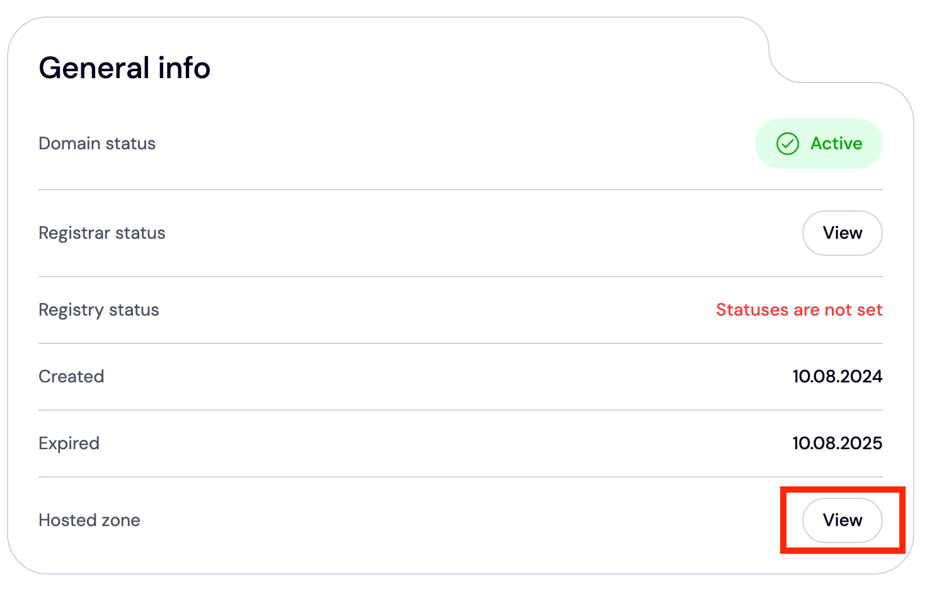Click the Active domain status badge

point(818,144)
